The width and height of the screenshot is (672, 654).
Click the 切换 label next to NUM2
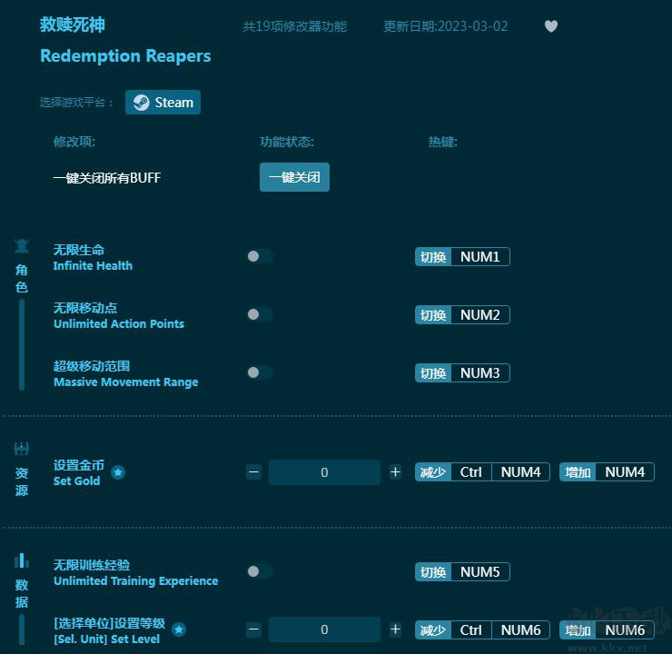click(433, 315)
